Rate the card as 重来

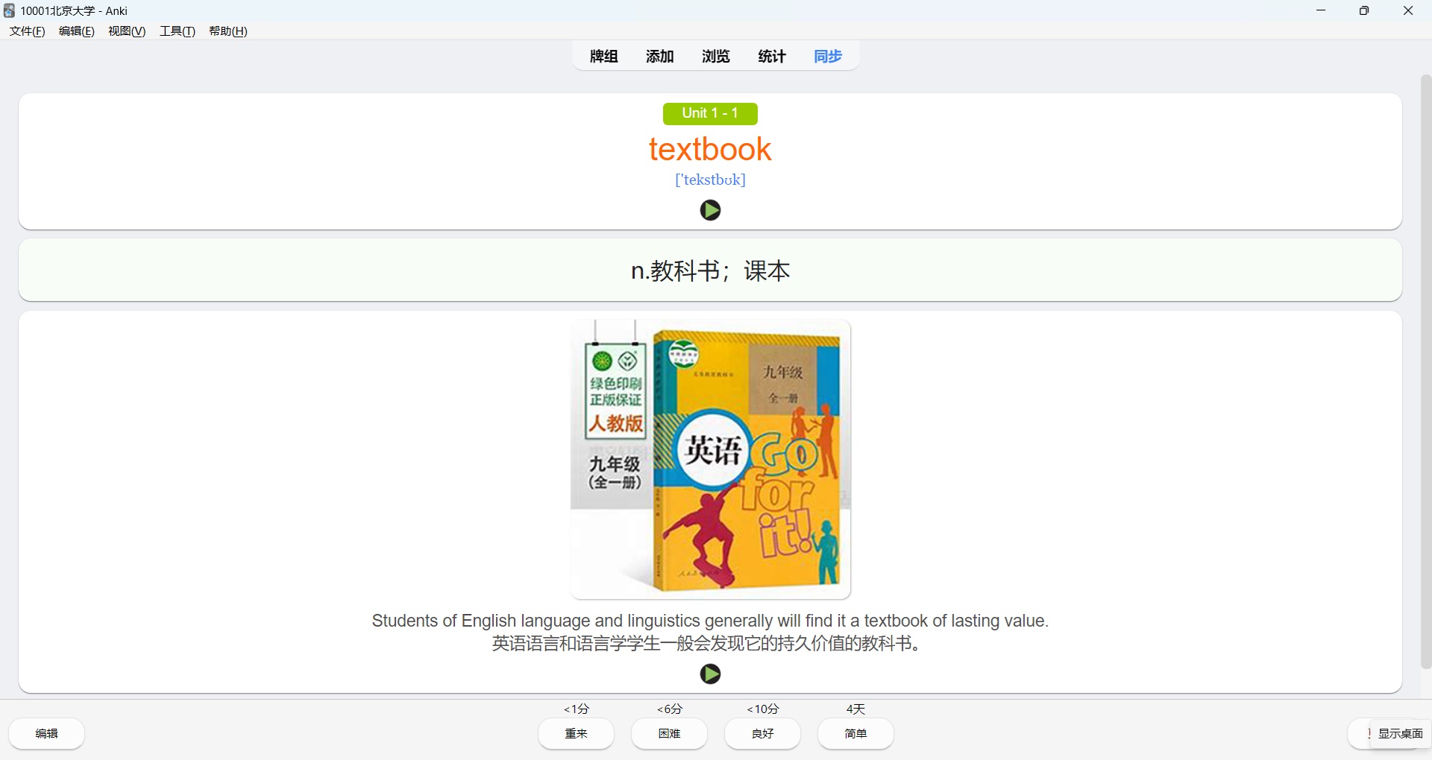tap(577, 734)
